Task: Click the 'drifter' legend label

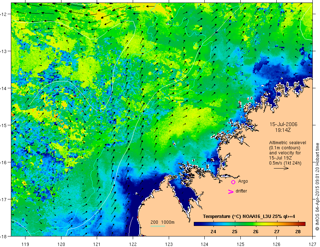Action: [x=241, y=191]
